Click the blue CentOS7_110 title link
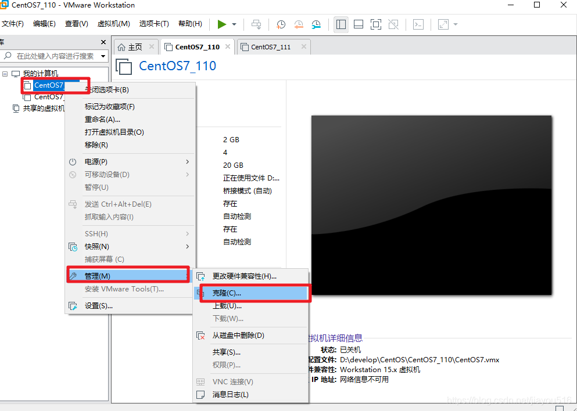Image resolution: width=577 pixels, height=411 pixels. pos(177,66)
